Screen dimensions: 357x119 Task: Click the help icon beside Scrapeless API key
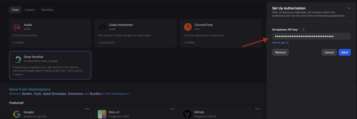(x=303, y=30)
